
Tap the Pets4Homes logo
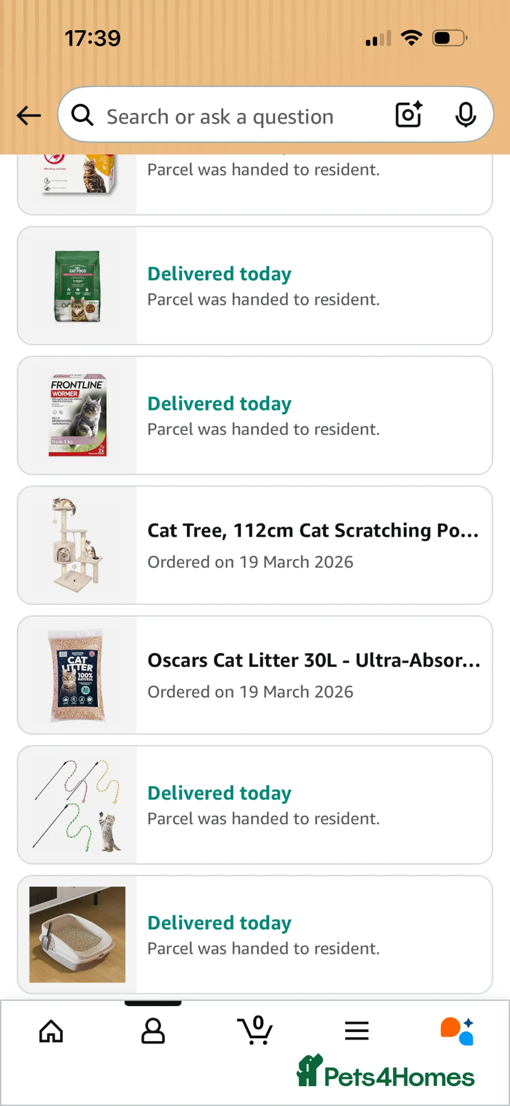386,1072
